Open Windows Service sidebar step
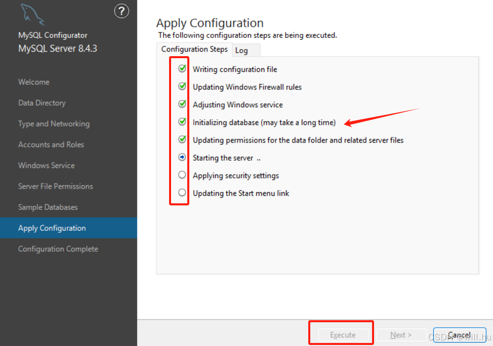This screenshot has width=493, height=346. pos(46,165)
